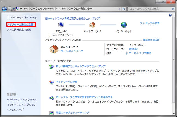Viewport: 177px width, 117px height.
Task: Click the 問題のトラブルシューティング icon
Action: (x=51, y=113)
